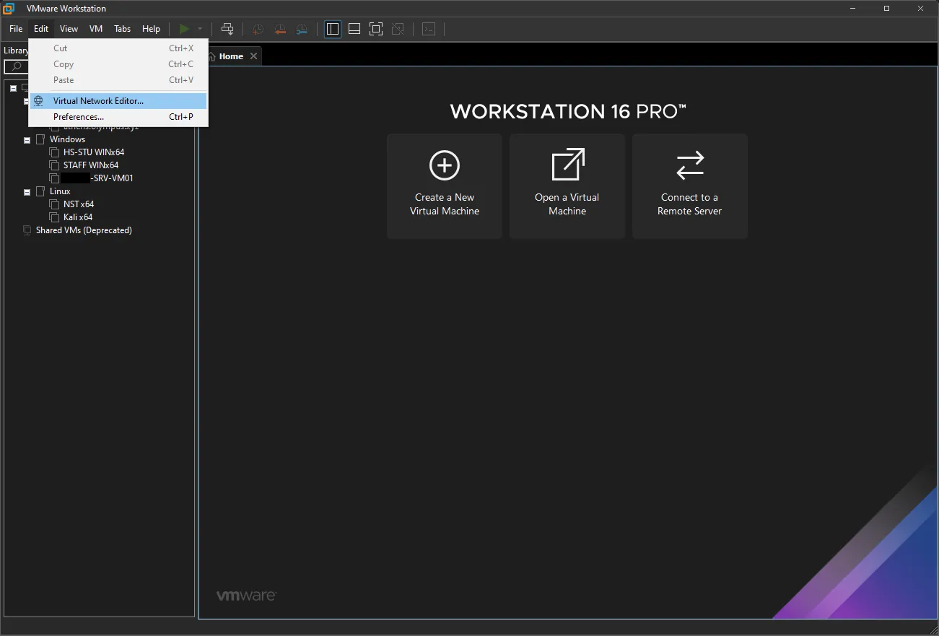Image resolution: width=939 pixels, height=636 pixels.
Task: Click the VM icon beside STAFF WINx64
Action: pyautogui.click(x=54, y=165)
